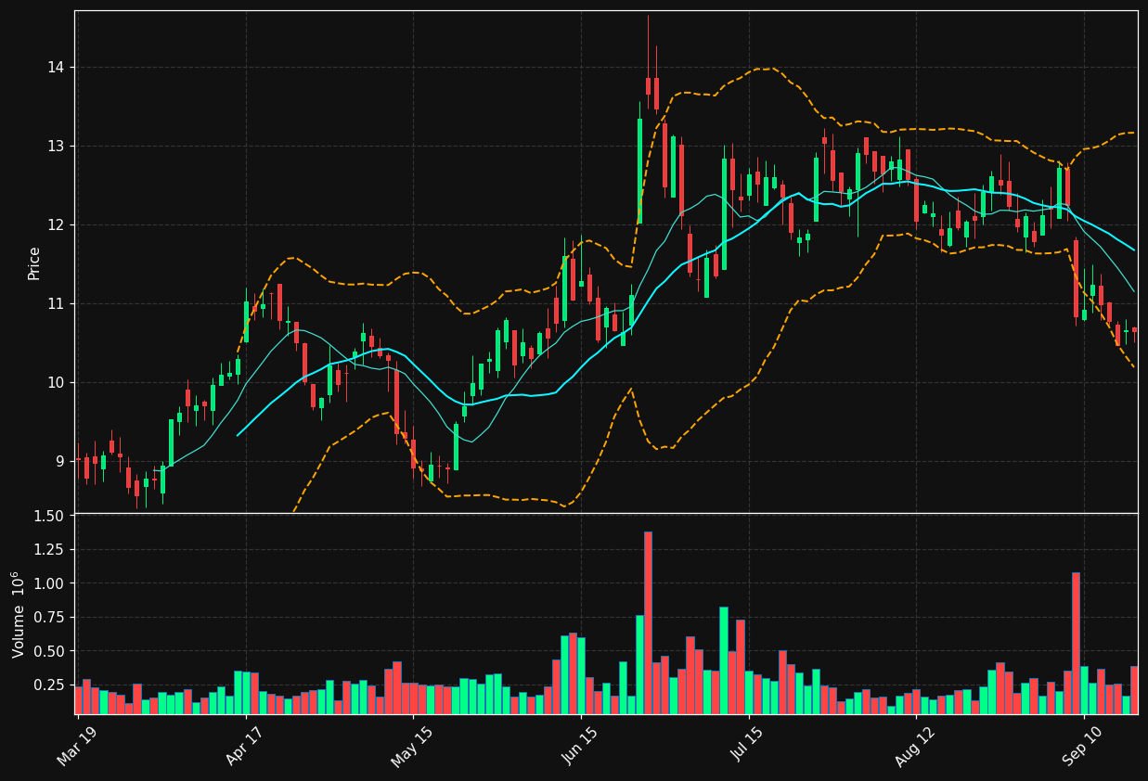Click the "Jun 15" date label
Viewport: 1148px width, 781px height.
tap(580, 746)
